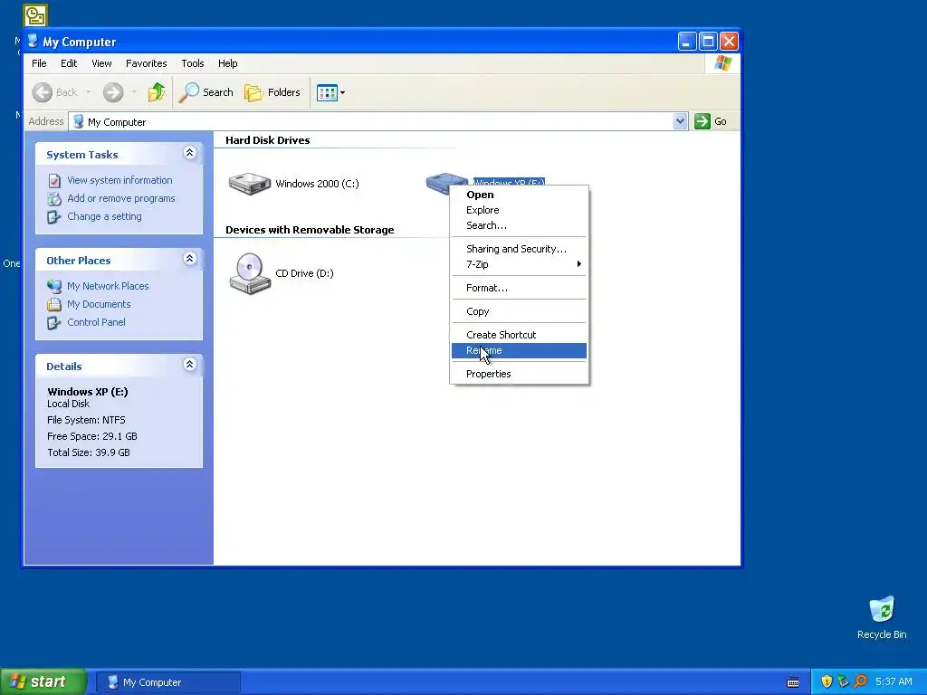Click the My Network Places icon
Viewport: 927px width, 695px height.
(x=53, y=286)
